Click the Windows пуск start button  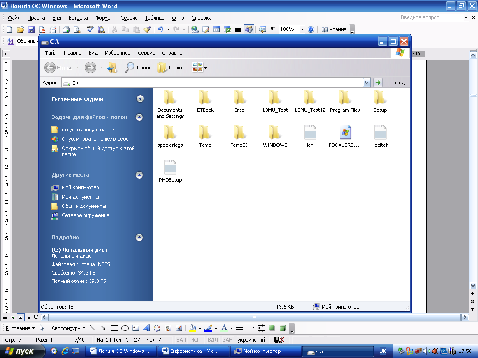(22, 351)
